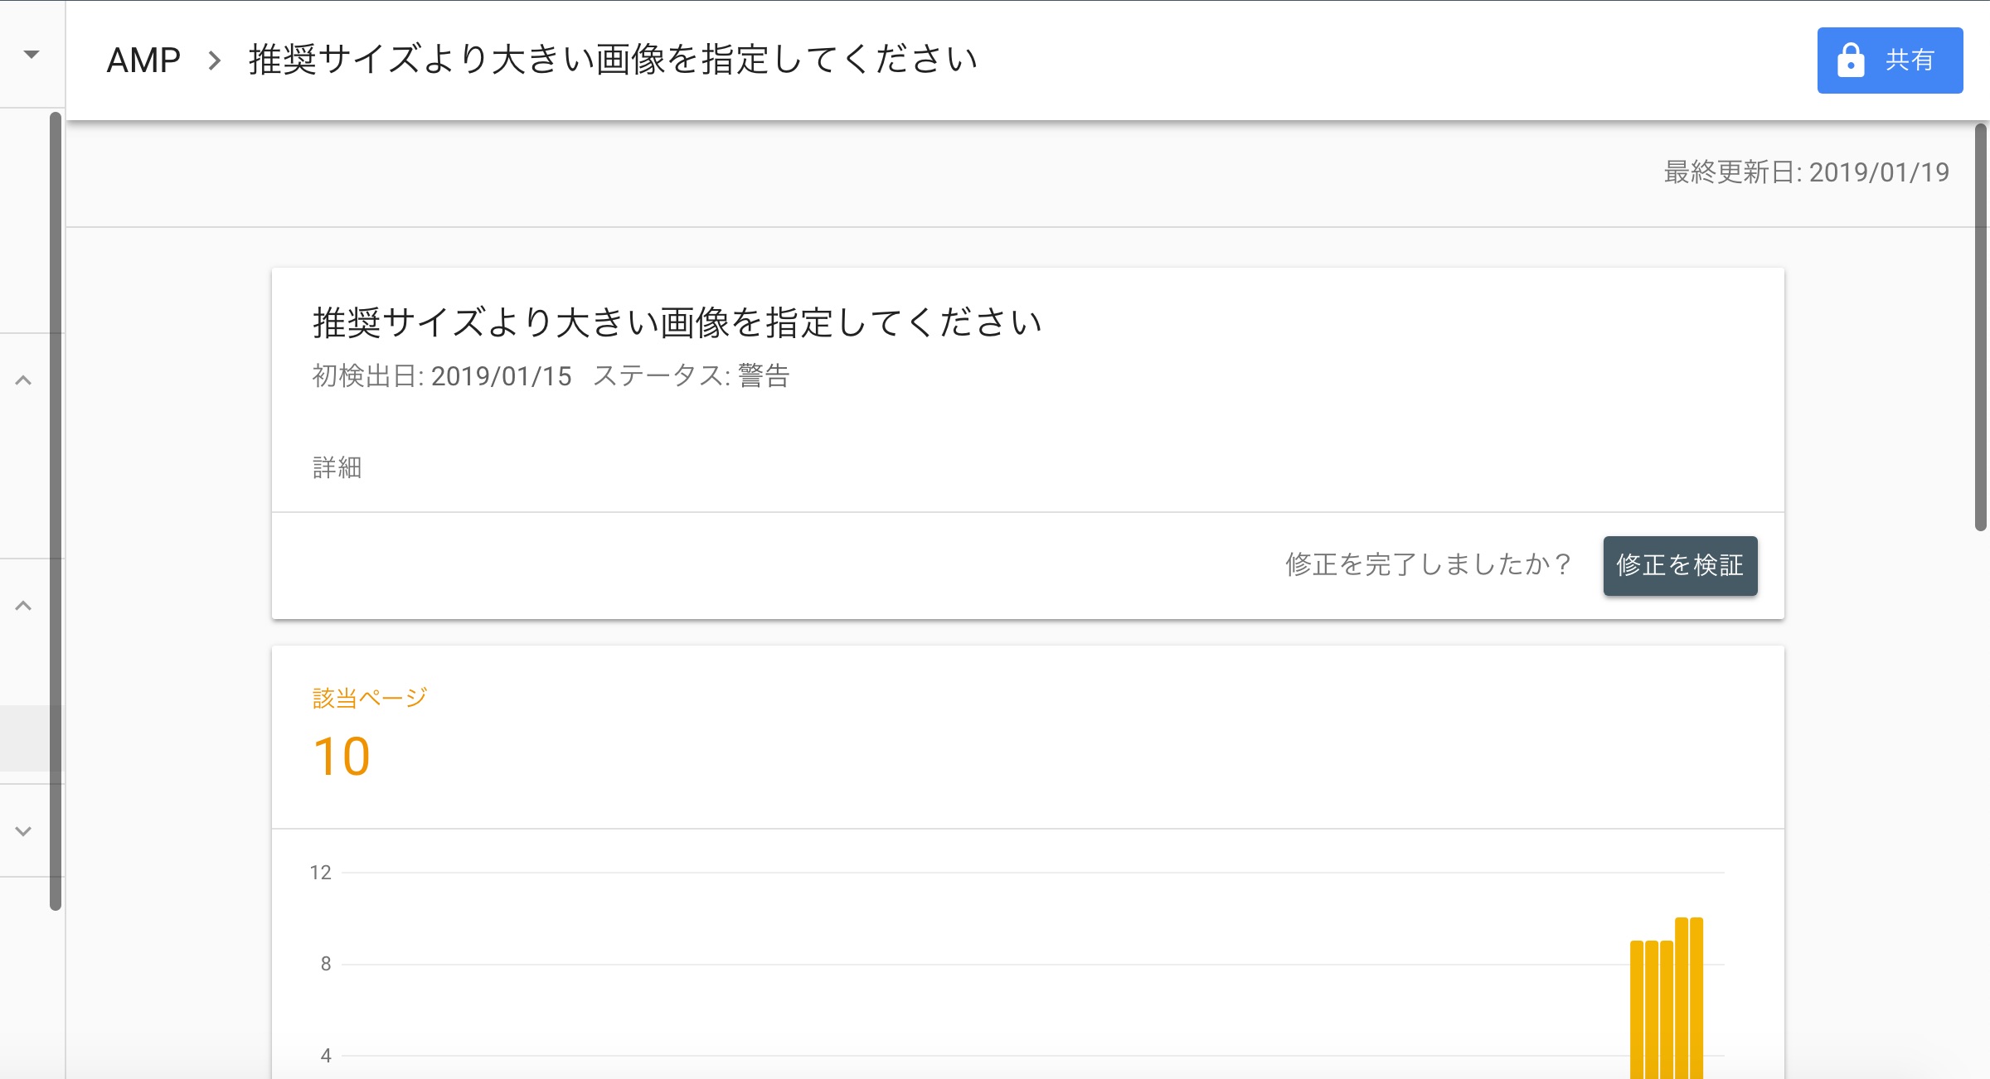Select the highlighted gray sidebar item

tap(25, 738)
